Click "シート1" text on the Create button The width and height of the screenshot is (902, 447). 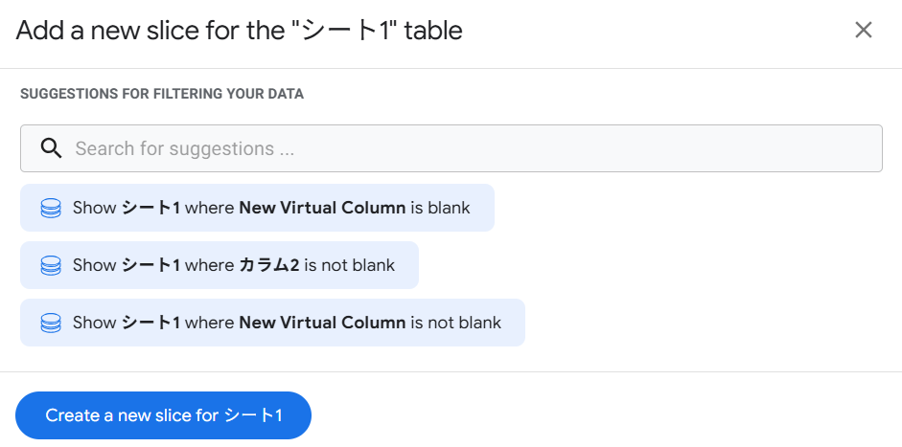pos(253,415)
